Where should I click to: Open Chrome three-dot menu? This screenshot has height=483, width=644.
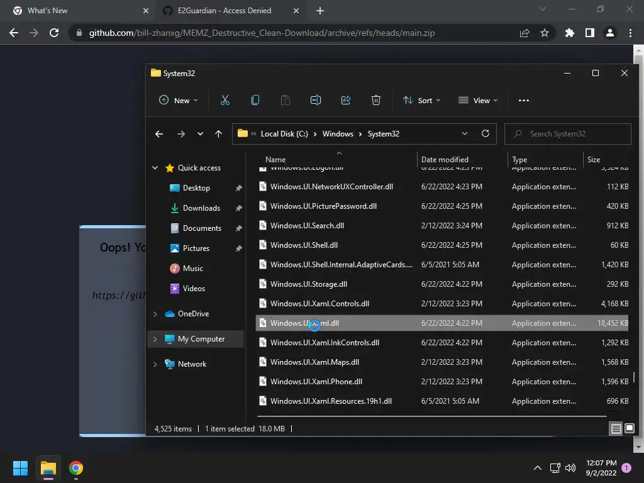(630, 33)
